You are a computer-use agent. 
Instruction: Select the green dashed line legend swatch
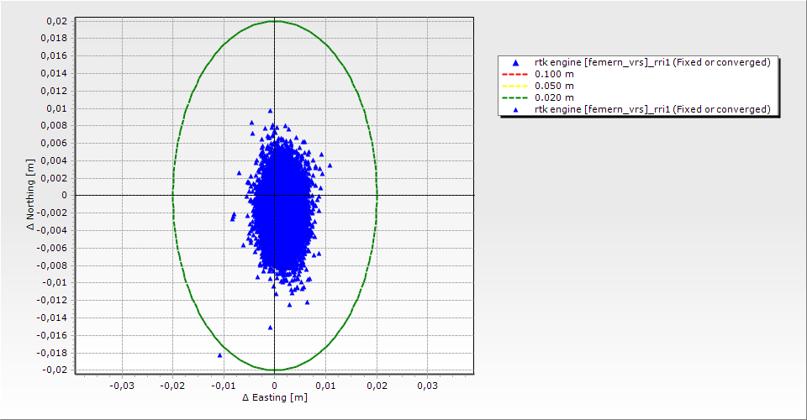click(x=515, y=97)
